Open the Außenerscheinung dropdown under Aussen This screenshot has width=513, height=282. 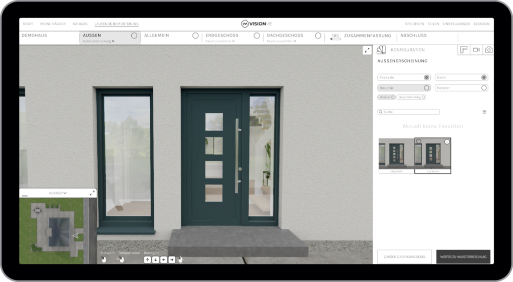(x=99, y=41)
